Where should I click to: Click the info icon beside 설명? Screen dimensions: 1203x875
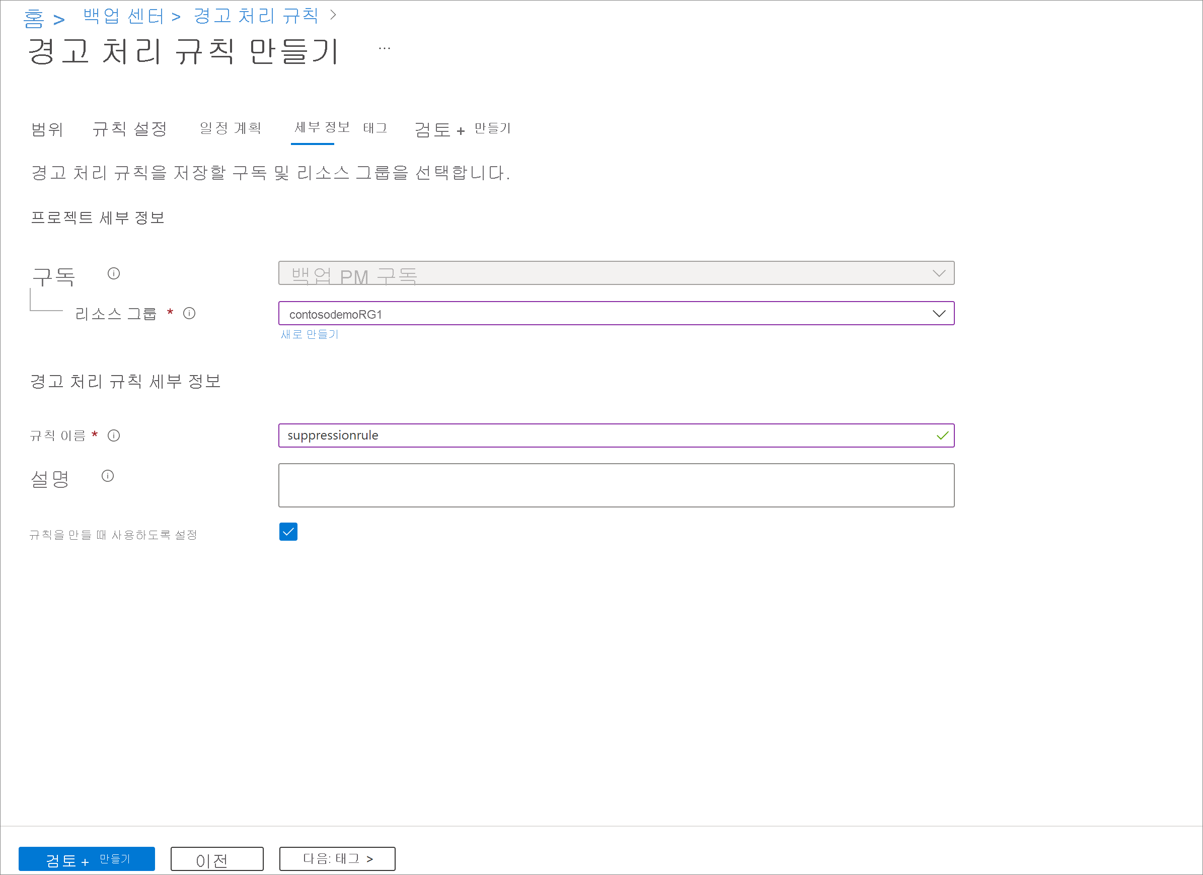[108, 475]
